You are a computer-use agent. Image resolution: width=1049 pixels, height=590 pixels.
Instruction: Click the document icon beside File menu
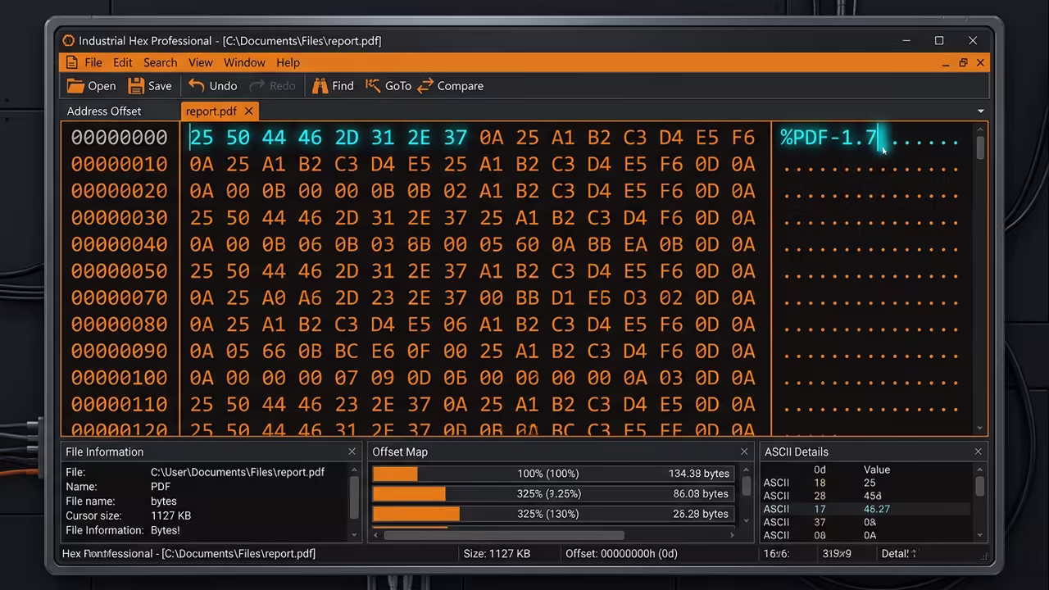[x=72, y=62]
